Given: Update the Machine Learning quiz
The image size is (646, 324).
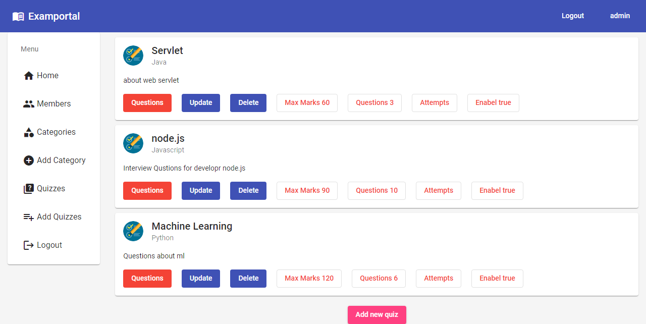Looking at the screenshot, I should tap(200, 278).
